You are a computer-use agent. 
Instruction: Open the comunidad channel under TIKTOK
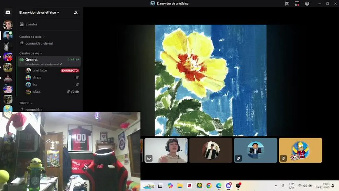pyautogui.click(x=34, y=110)
